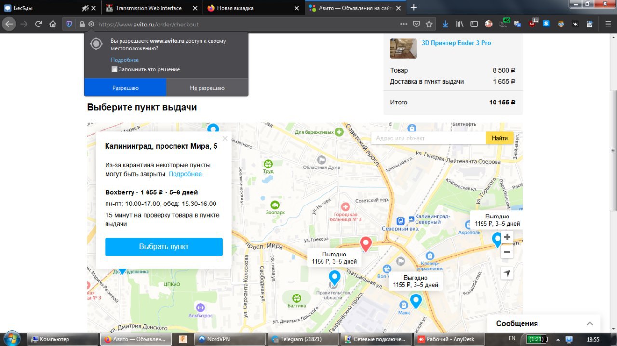617x346 pixels.
Task: Open the translator extension icon
Action: click(518, 24)
